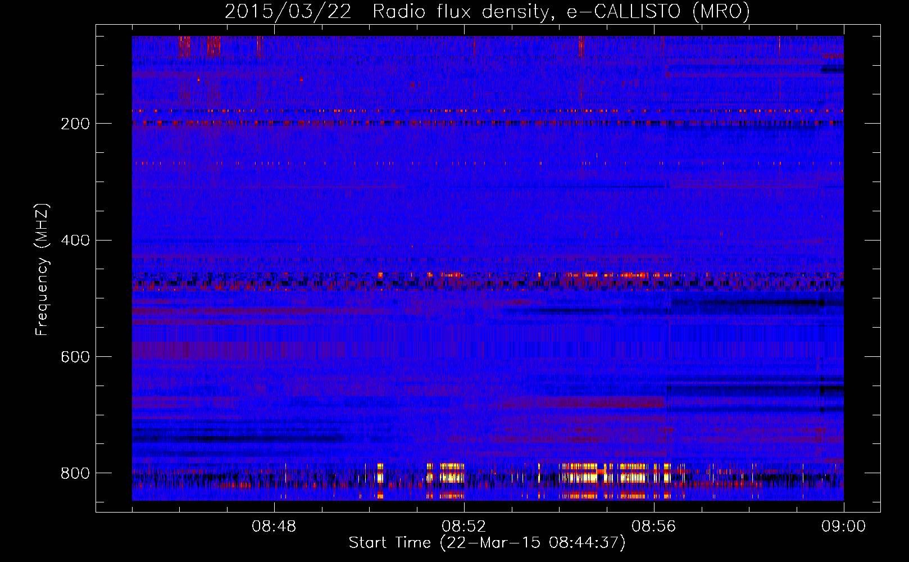Image resolution: width=909 pixels, height=562 pixels.
Task: Click the 08:56 time tick label
Action: pos(654,527)
